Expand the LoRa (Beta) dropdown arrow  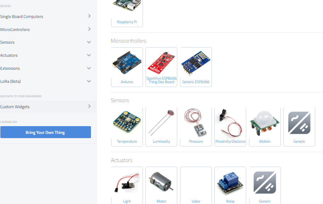tap(89, 81)
